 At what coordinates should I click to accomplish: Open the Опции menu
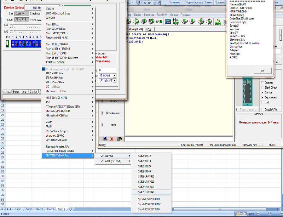174,15
